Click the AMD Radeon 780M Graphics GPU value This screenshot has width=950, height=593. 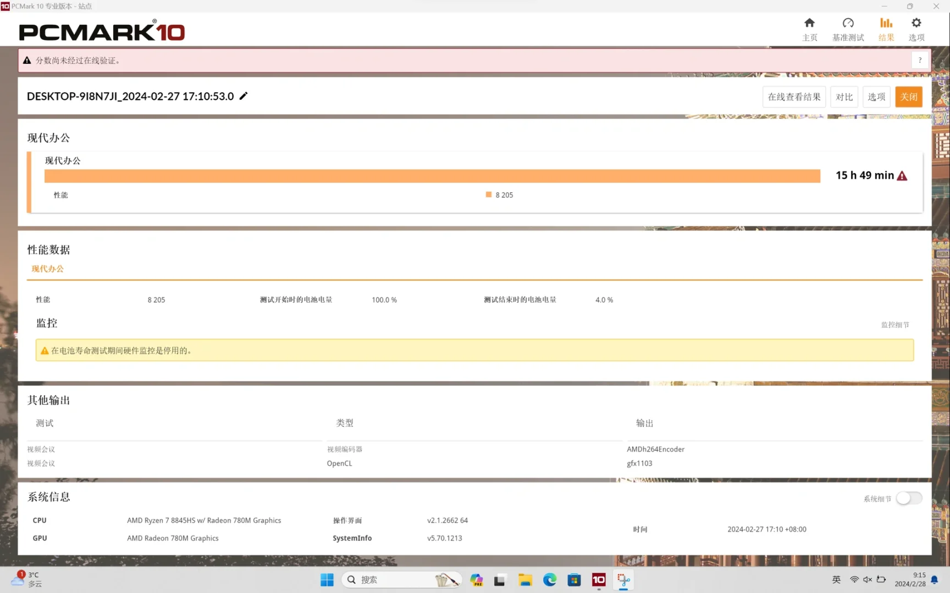173,538
